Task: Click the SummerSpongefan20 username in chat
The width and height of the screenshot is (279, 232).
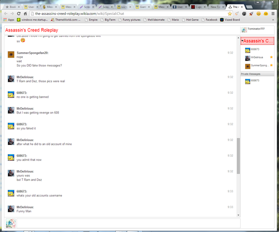Action: point(32,53)
